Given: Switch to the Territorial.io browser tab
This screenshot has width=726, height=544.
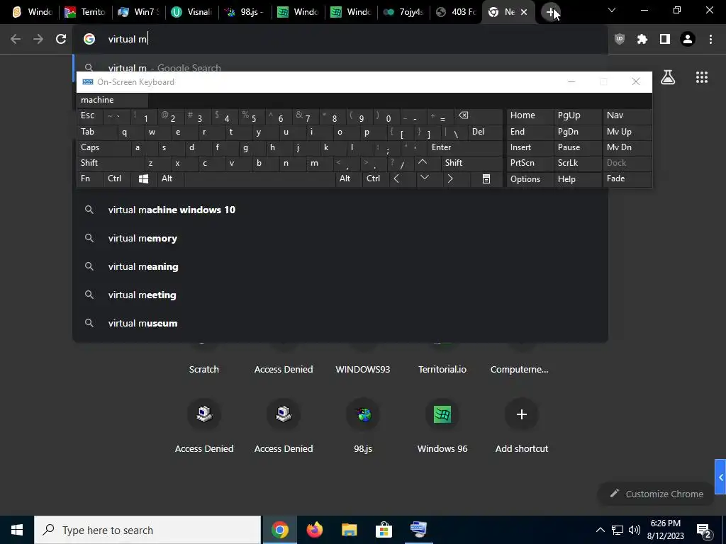Looking at the screenshot, I should [85, 12].
